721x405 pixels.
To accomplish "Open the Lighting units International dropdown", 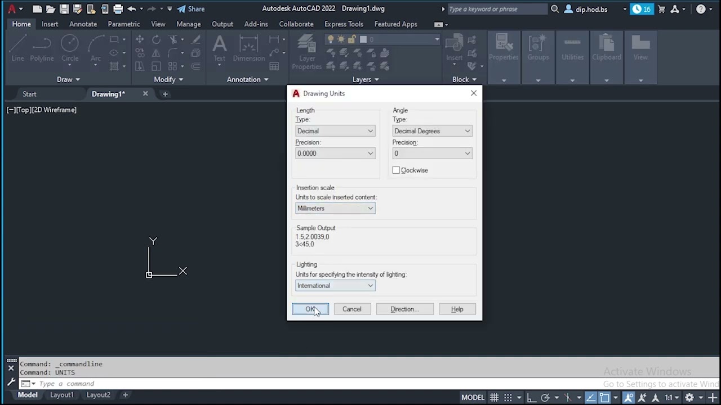I will tap(335, 285).
